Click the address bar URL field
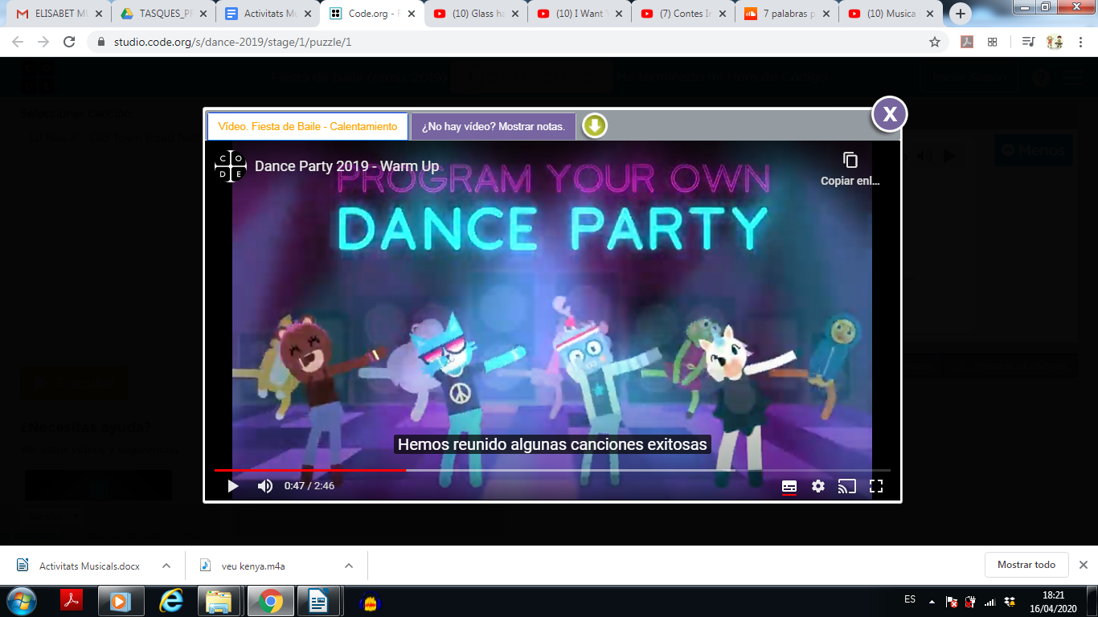Image resolution: width=1098 pixels, height=617 pixels. pyautogui.click(x=514, y=42)
